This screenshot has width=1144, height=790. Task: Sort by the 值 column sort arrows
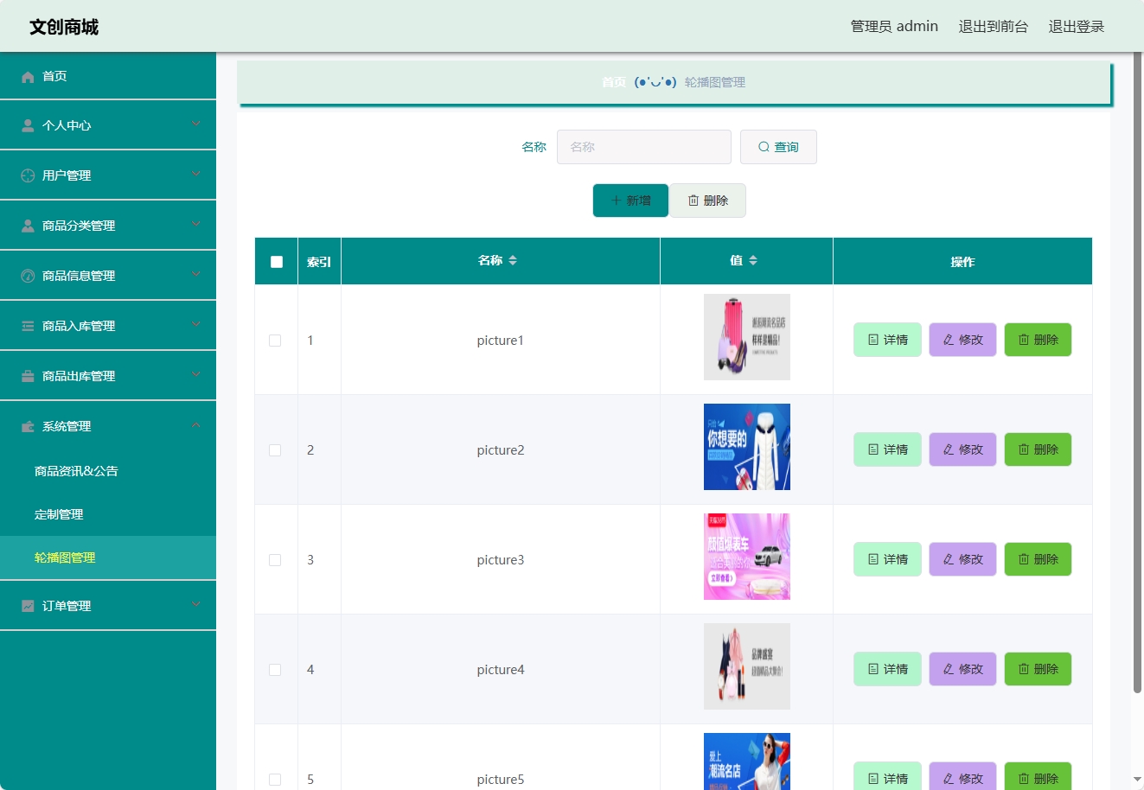pyautogui.click(x=753, y=260)
